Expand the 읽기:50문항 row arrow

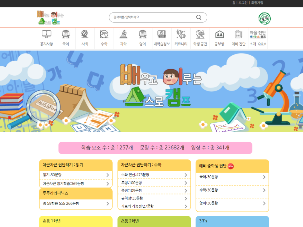coord(108,175)
